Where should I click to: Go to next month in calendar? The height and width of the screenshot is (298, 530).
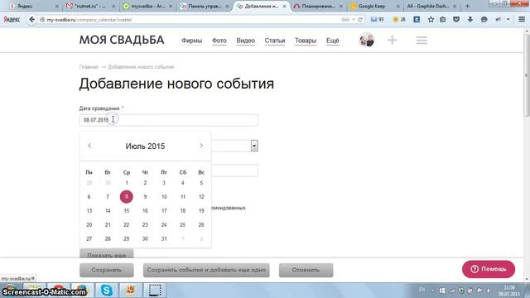pos(201,146)
